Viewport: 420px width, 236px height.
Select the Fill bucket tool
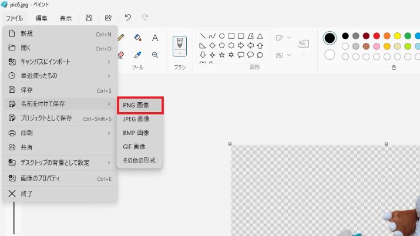[x=137, y=38]
